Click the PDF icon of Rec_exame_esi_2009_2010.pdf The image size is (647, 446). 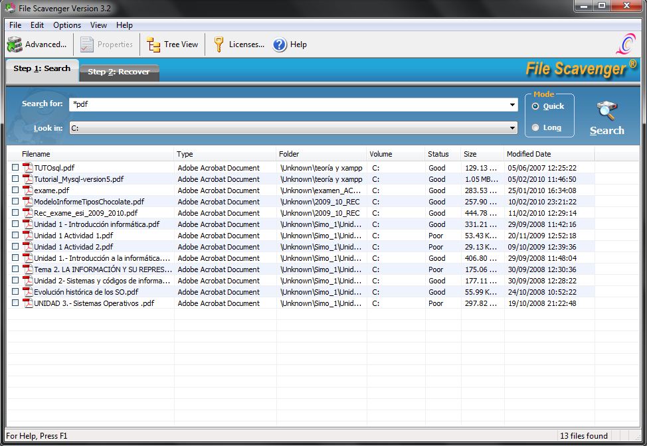(28, 212)
